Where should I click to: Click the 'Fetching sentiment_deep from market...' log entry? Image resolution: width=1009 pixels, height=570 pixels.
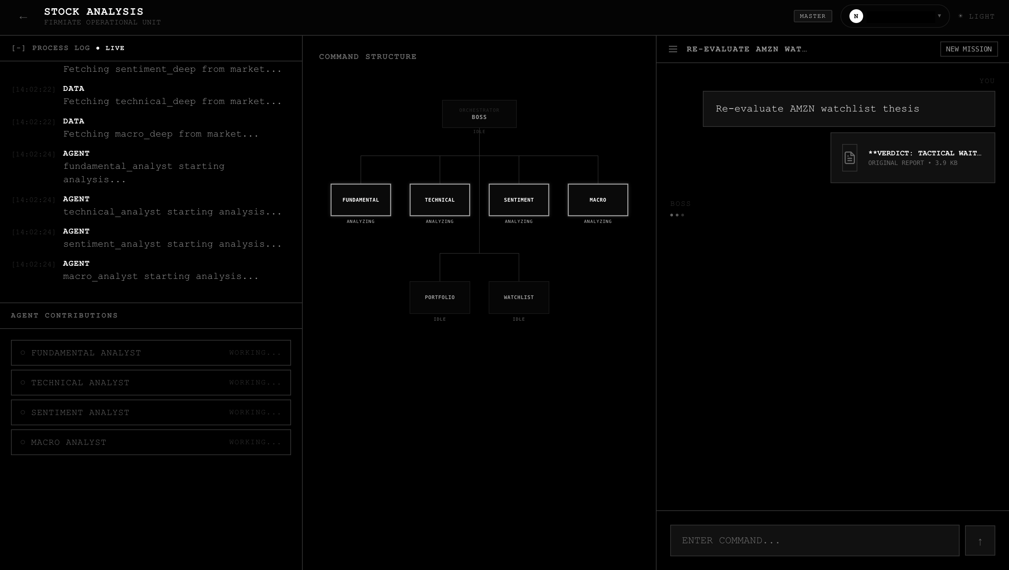pyautogui.click(x=172, y=69)
